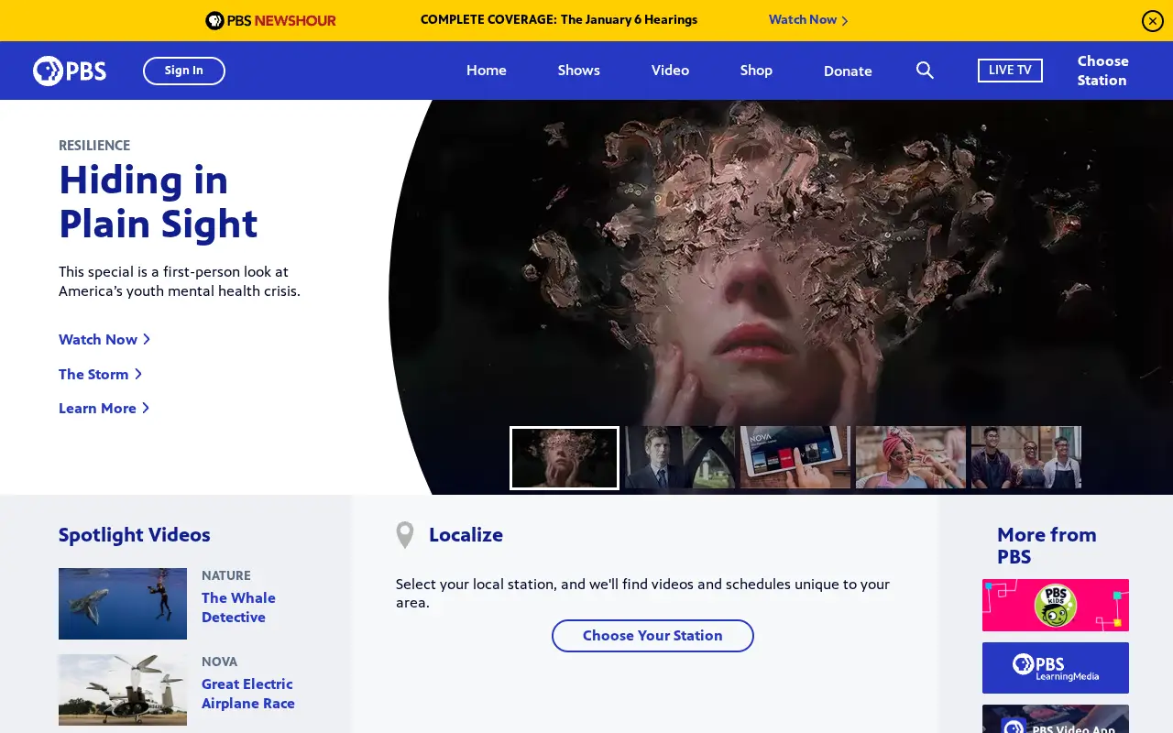Click the PBS logo in the header
The image size is (1173, 733).
tap(70, 71)
